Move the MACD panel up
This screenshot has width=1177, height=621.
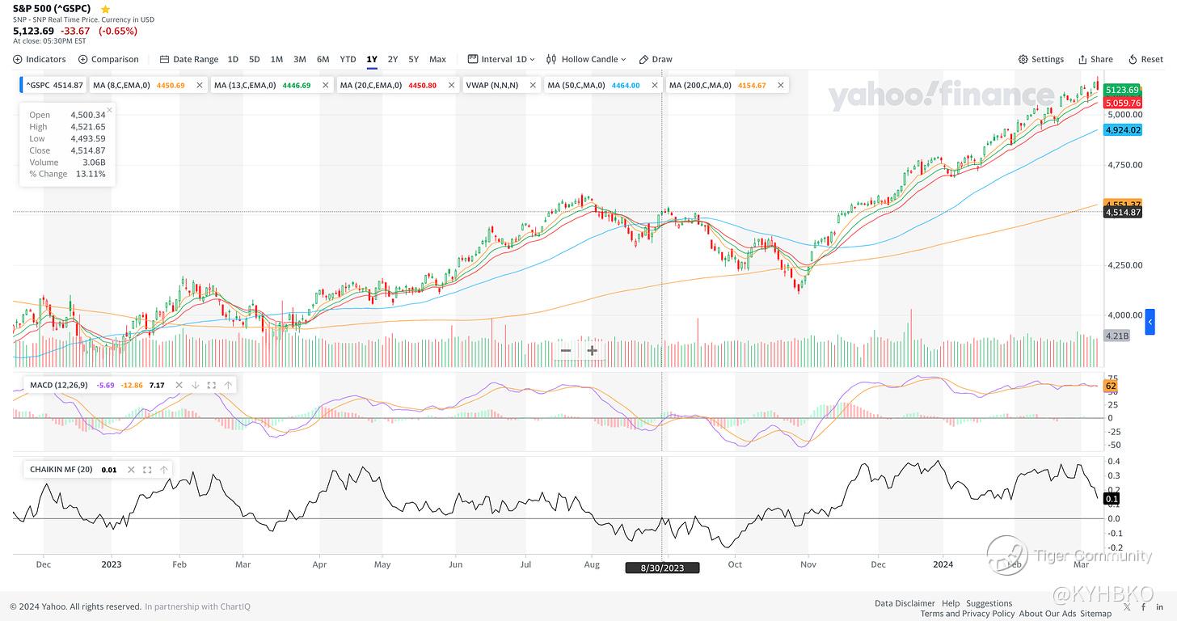pos(228,385)
